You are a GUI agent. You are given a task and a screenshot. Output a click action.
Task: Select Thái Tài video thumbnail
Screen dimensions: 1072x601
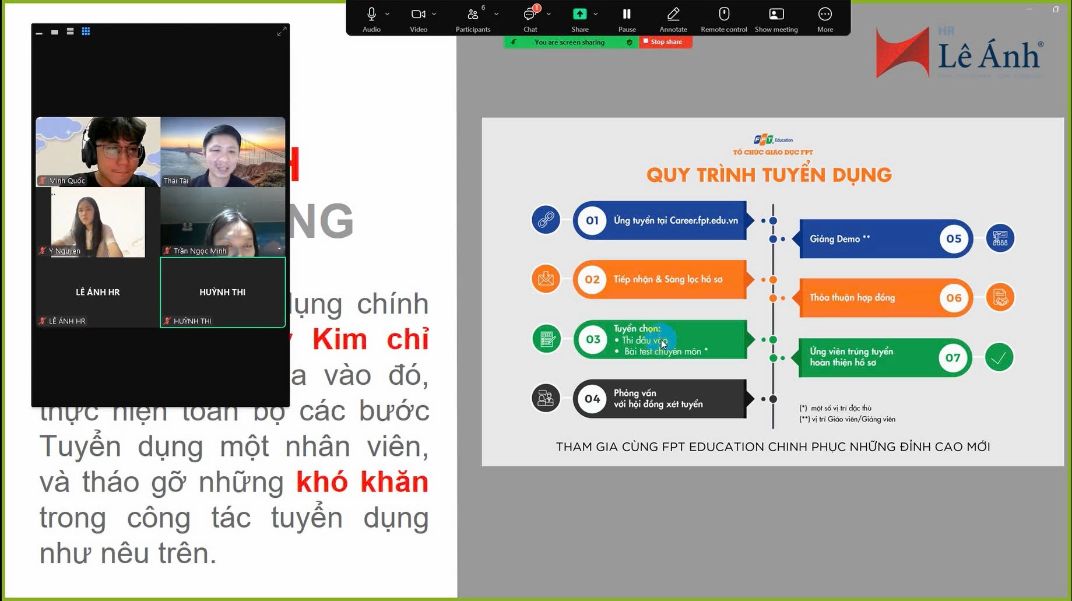223,152
